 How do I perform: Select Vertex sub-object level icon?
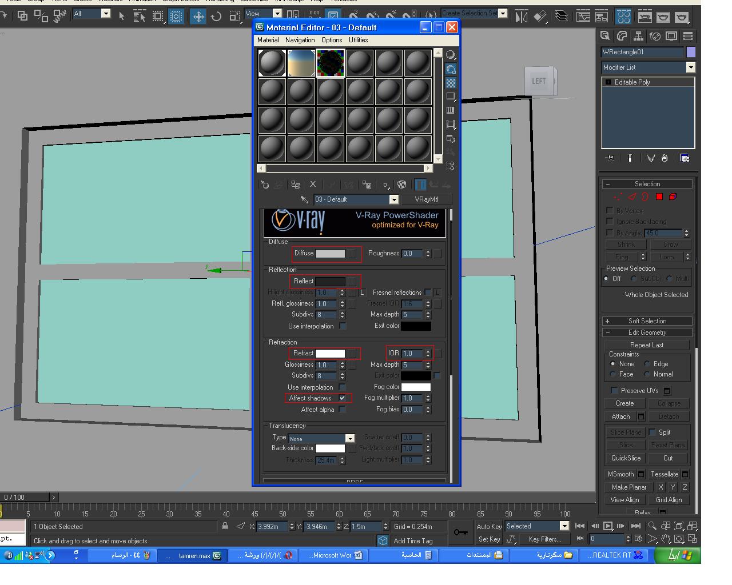pyautogui.click(x=618, y=197)
